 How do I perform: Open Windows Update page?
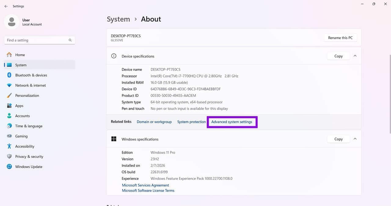40,167
